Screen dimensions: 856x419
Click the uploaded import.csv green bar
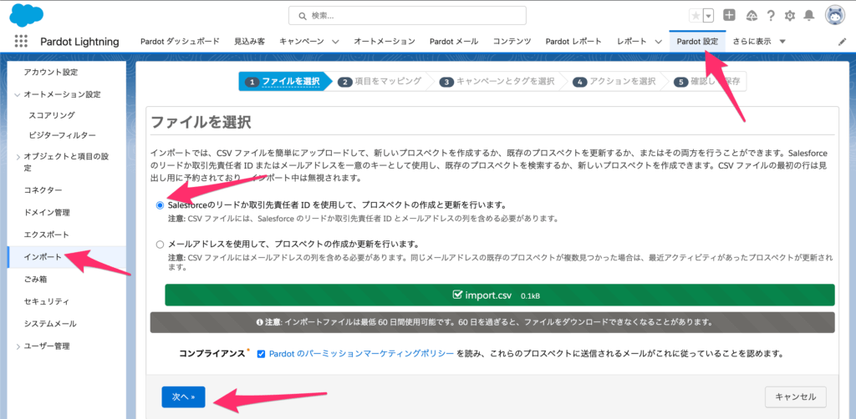tap(500, 295)
